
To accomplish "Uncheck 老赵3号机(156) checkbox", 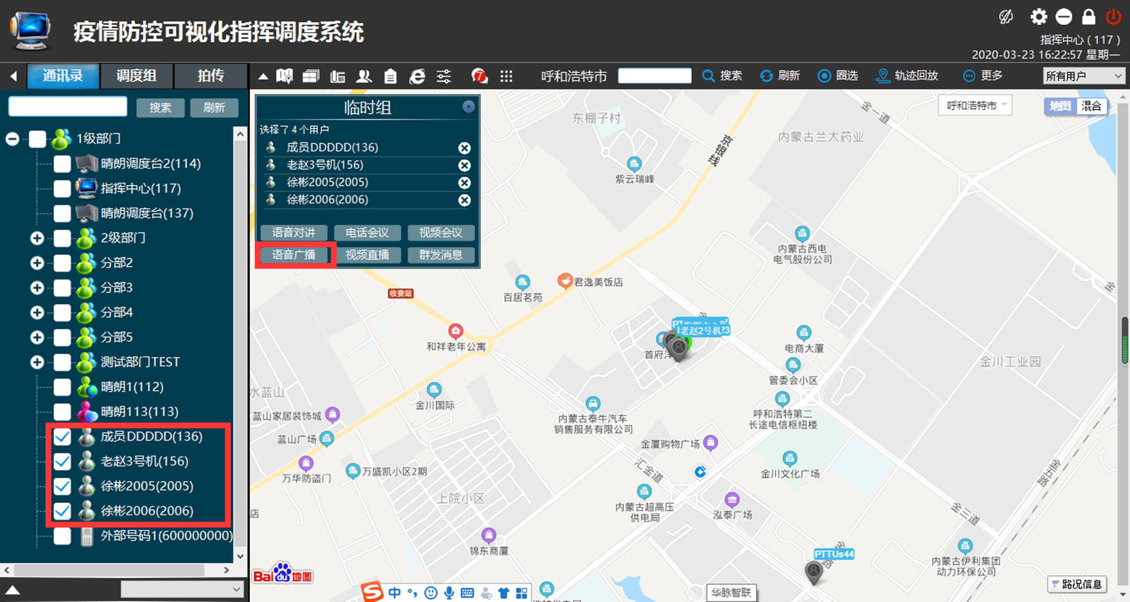I will [x=62, y=461].
